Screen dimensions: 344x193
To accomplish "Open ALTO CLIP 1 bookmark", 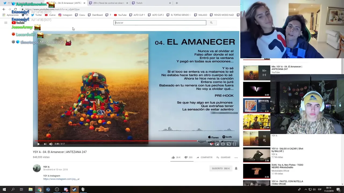I will pos(137,15).
